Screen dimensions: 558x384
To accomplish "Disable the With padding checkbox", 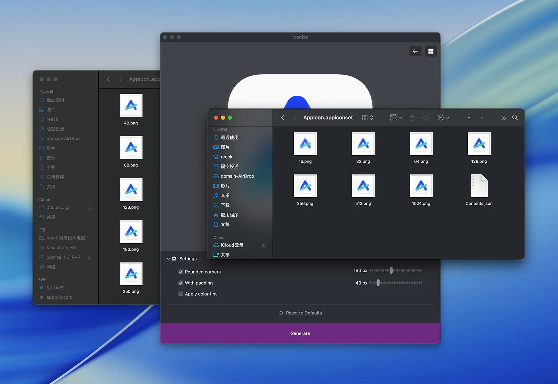I will (181, 283).
